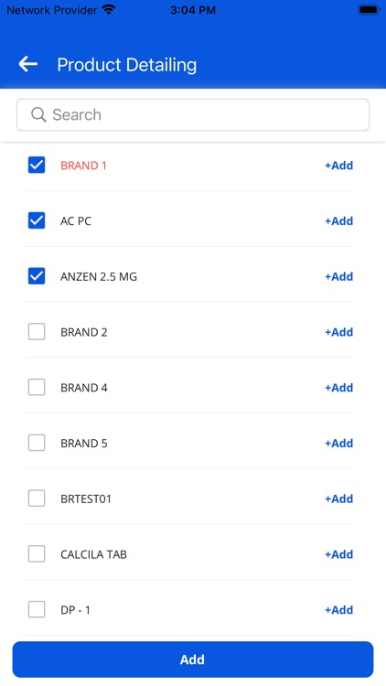Uncheck the ANZEN 2.5 MG checkbox
Viewport: 386px width, 686px height.
(x=37, y=276)
